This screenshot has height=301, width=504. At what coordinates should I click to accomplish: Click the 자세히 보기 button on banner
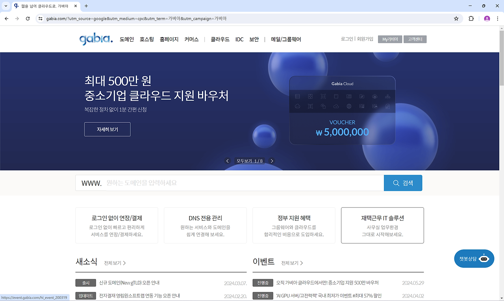point(107,129)
